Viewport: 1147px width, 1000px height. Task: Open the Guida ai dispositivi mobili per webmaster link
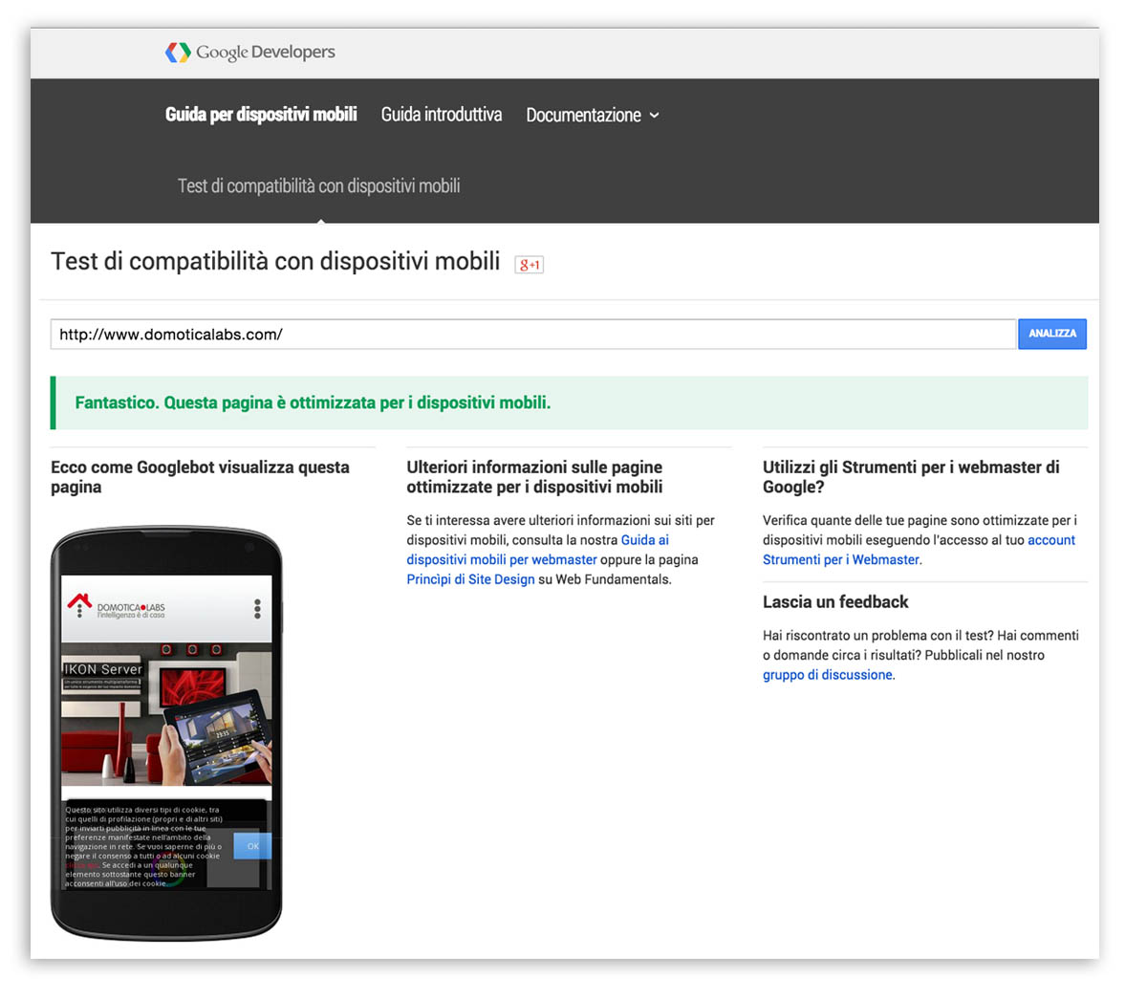[538, 550]
